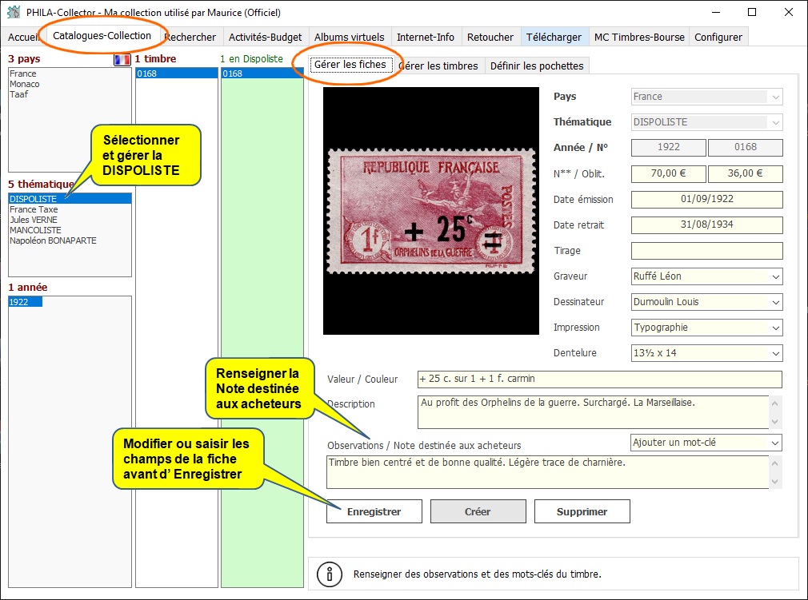Image resolution: width=808 pixels, height=600 pixels.
Task: Click Observations scrollbar up arrow
Action: point(775,463)
